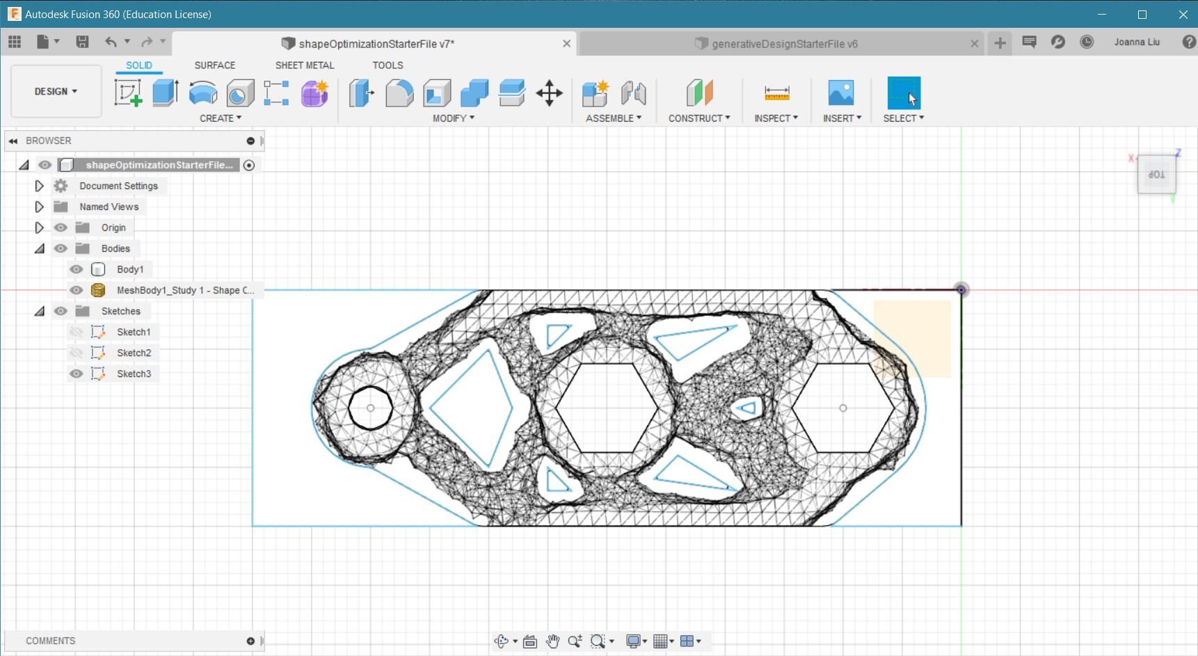The image size is (1198, 656).
Task: Click the Look At icon
Action: pyautogui.click(x=530, y=641)
